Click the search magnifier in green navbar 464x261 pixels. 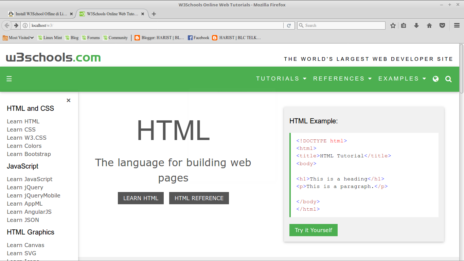click(448, 79)
